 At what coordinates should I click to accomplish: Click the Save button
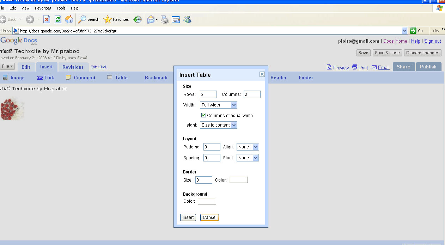click(x=363, y=53)
